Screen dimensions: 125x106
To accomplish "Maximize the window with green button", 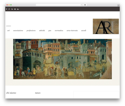I will point(11,5).
